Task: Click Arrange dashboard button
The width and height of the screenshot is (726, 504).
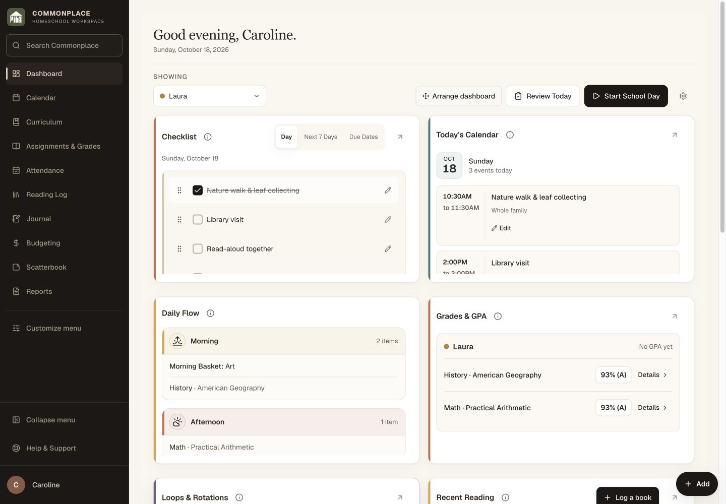Action: coord(458,96)
